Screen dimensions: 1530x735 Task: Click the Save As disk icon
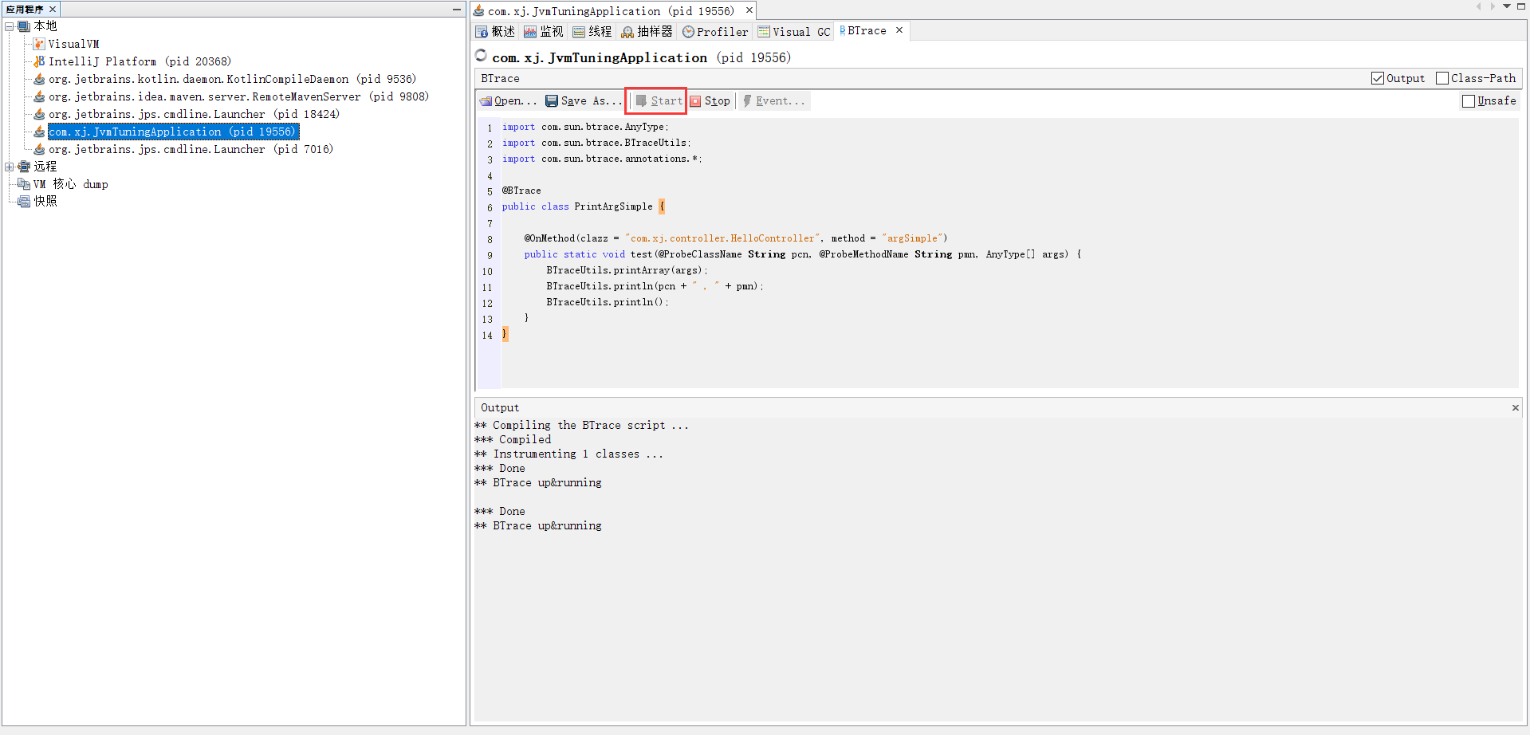552,101
